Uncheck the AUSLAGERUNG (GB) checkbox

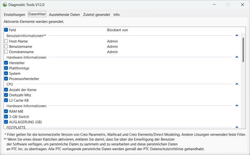point(6,122)
